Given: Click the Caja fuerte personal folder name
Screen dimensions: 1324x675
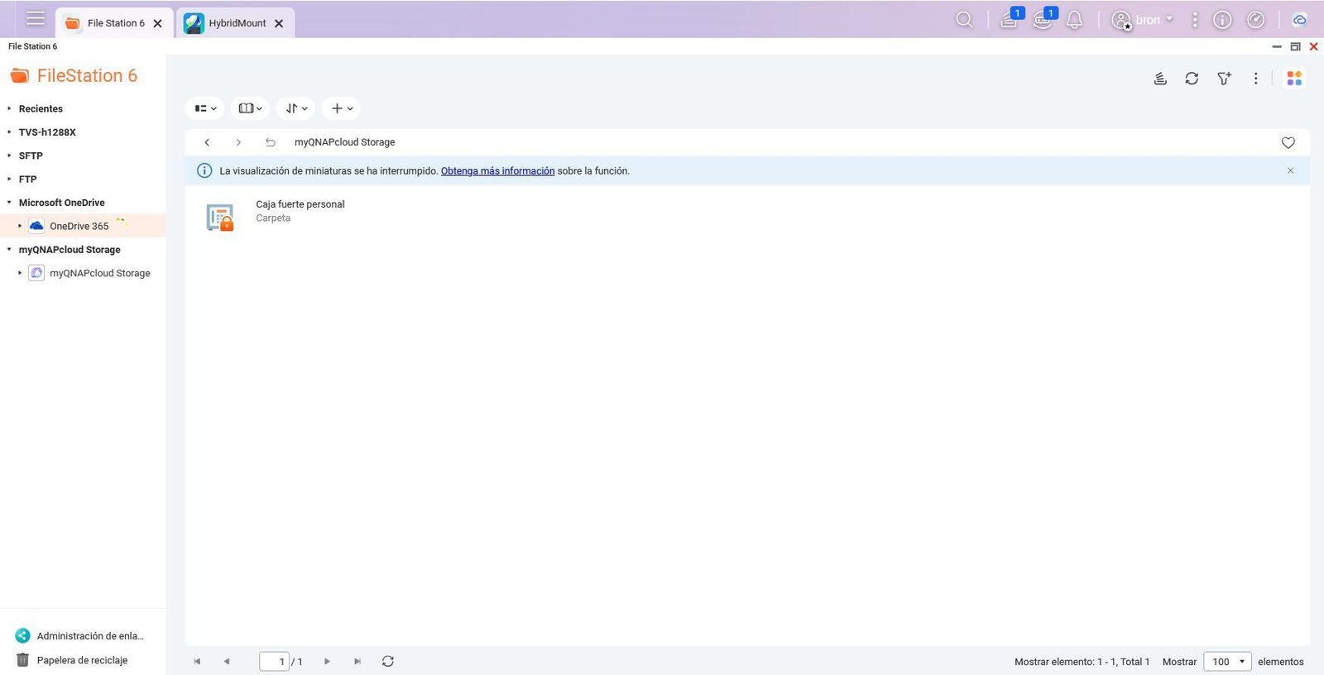Looking at the screenshot, I should coord(300,204).
